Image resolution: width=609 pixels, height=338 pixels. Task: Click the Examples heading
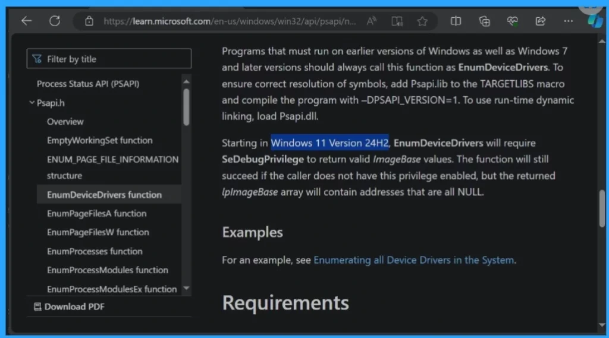tap(252, 232)
